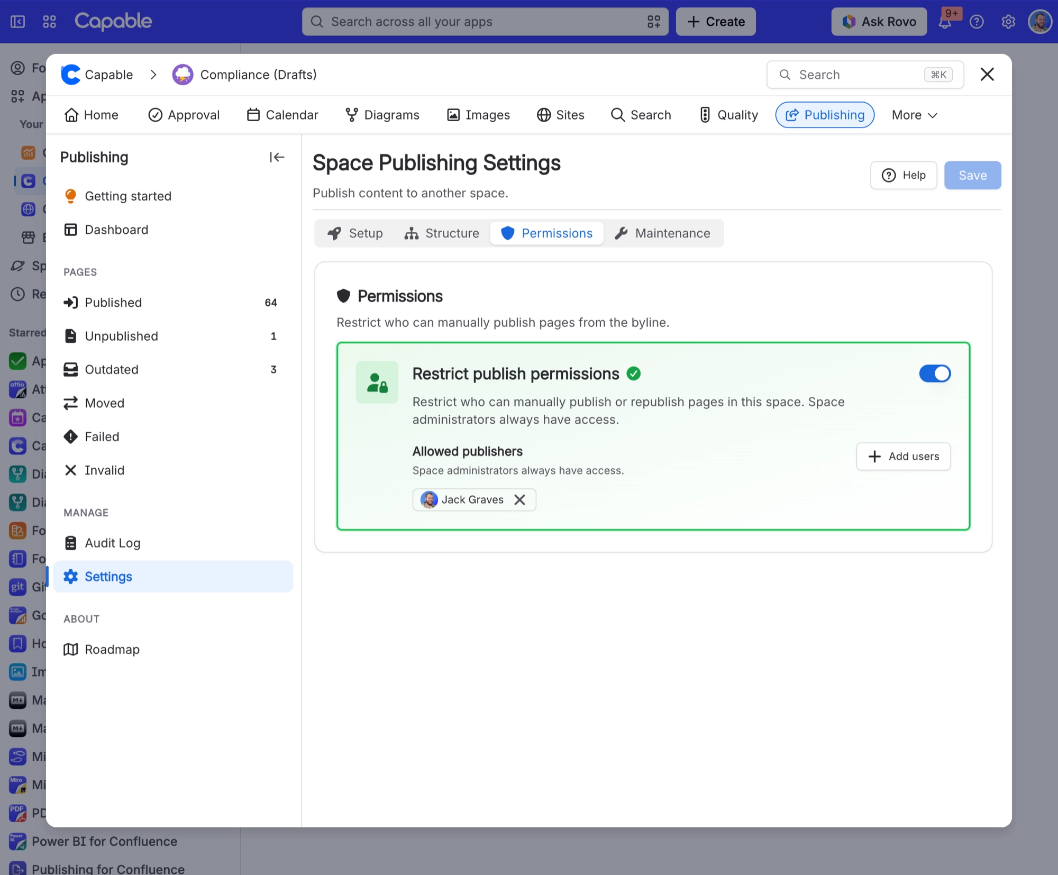Click the 64 published count
The height and width of the screenshot is (875, 1058).
271,303
